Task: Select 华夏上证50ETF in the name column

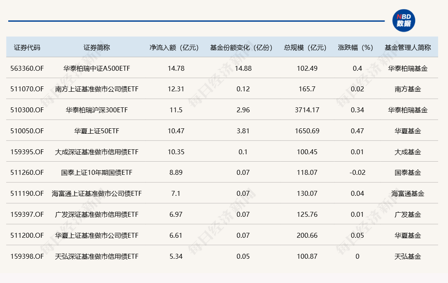Action: point(97,131)
